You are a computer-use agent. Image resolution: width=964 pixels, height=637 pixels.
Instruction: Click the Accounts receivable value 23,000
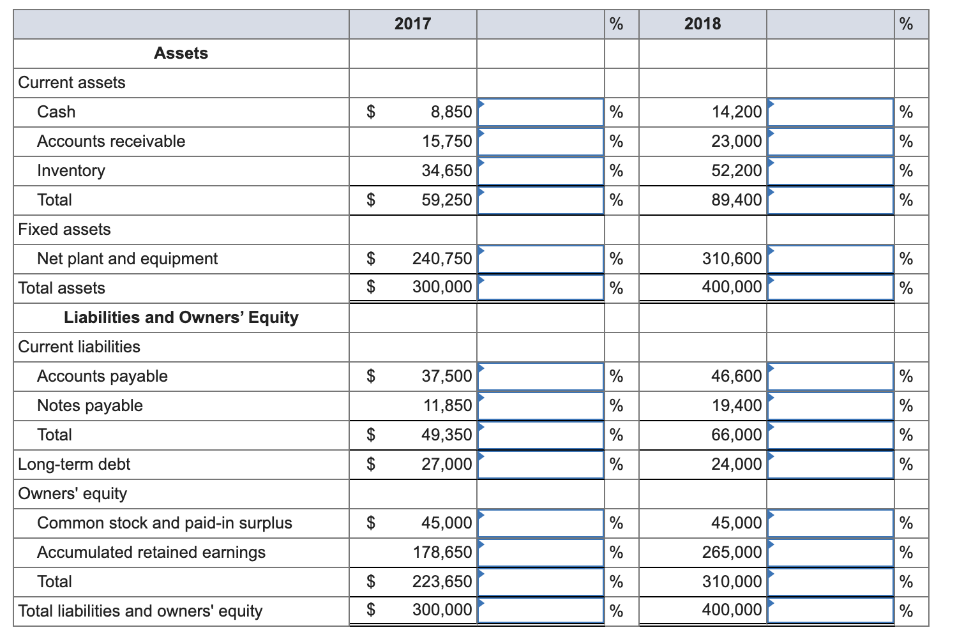tap(737, 142)
